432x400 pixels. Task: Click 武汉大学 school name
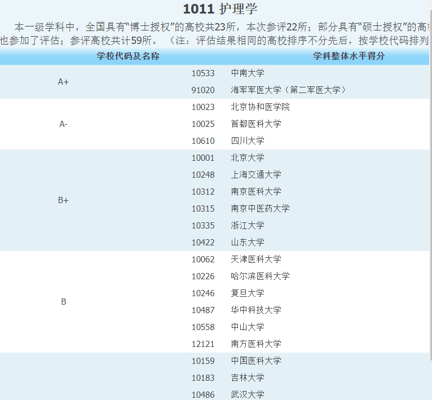click(x=247, y=395)
